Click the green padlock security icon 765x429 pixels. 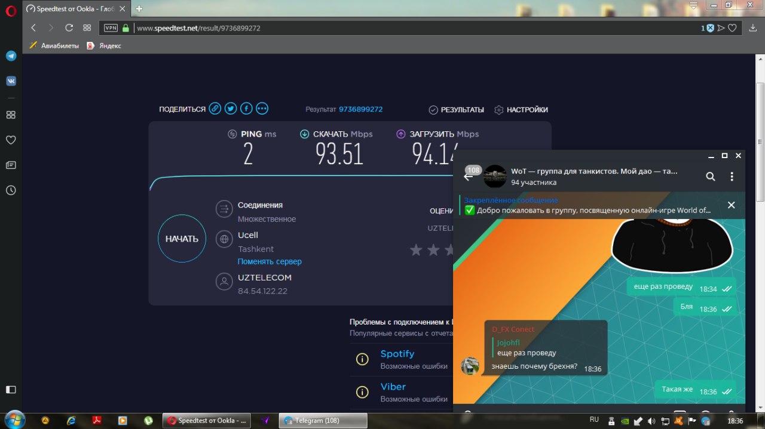[x=126, y=28]
